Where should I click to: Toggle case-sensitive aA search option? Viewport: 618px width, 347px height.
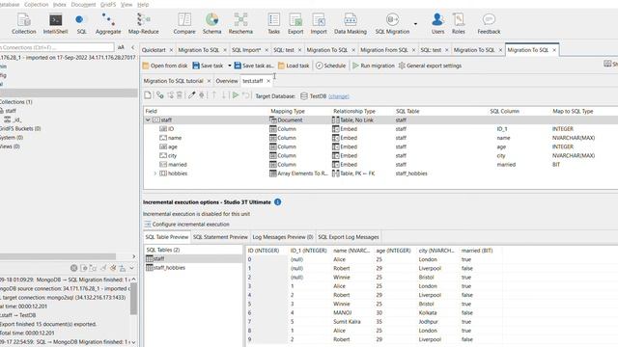(x=121, y=47)
